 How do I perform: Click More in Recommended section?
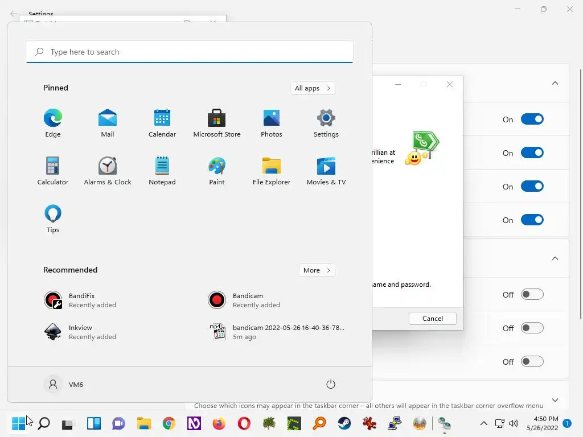point(317,270)
